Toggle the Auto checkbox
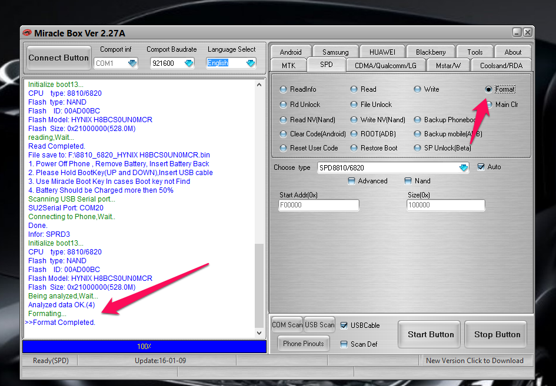This screenshot has height=386, width=556. tap(481, 167)
